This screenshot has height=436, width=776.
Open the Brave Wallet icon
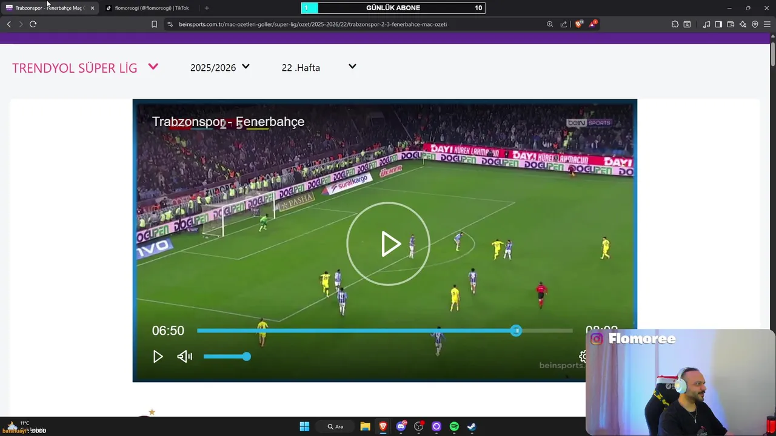click(x=731, y=24)
